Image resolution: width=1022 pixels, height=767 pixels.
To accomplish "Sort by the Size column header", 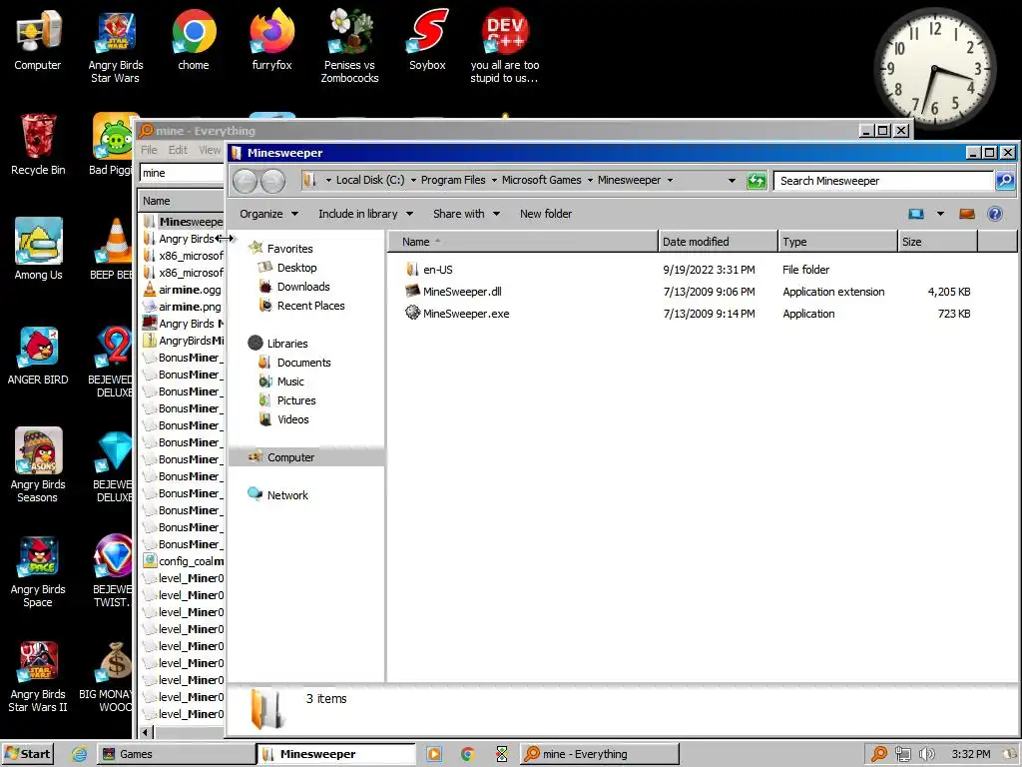I will tap(937, 242).
